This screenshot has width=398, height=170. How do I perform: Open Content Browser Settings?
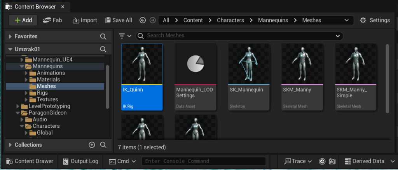(375, 20)
